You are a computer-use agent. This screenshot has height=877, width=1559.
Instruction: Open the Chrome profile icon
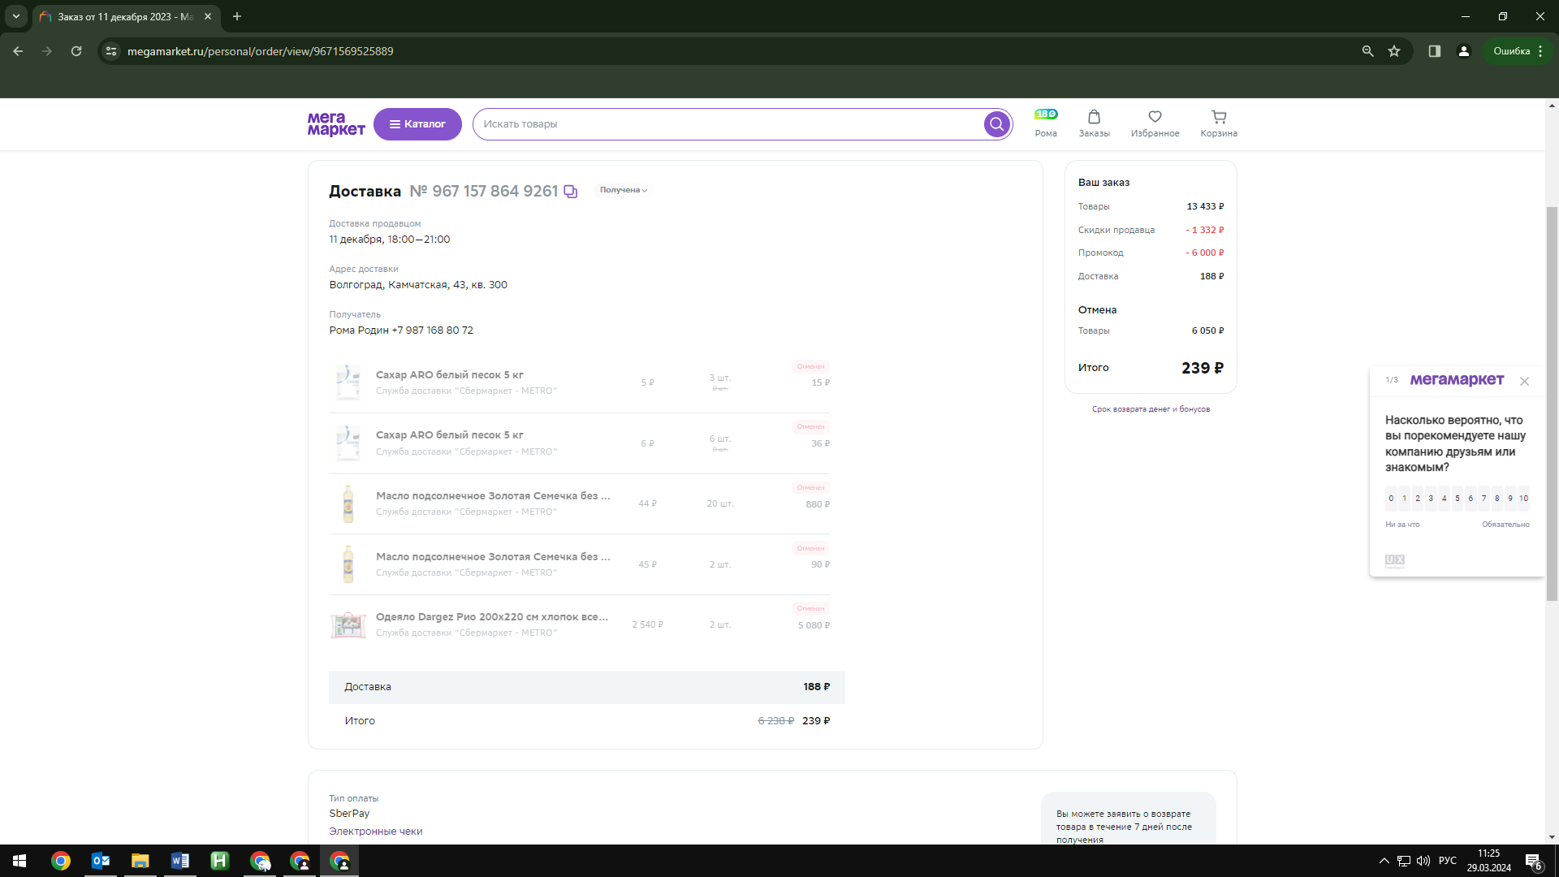(1464, 51)
